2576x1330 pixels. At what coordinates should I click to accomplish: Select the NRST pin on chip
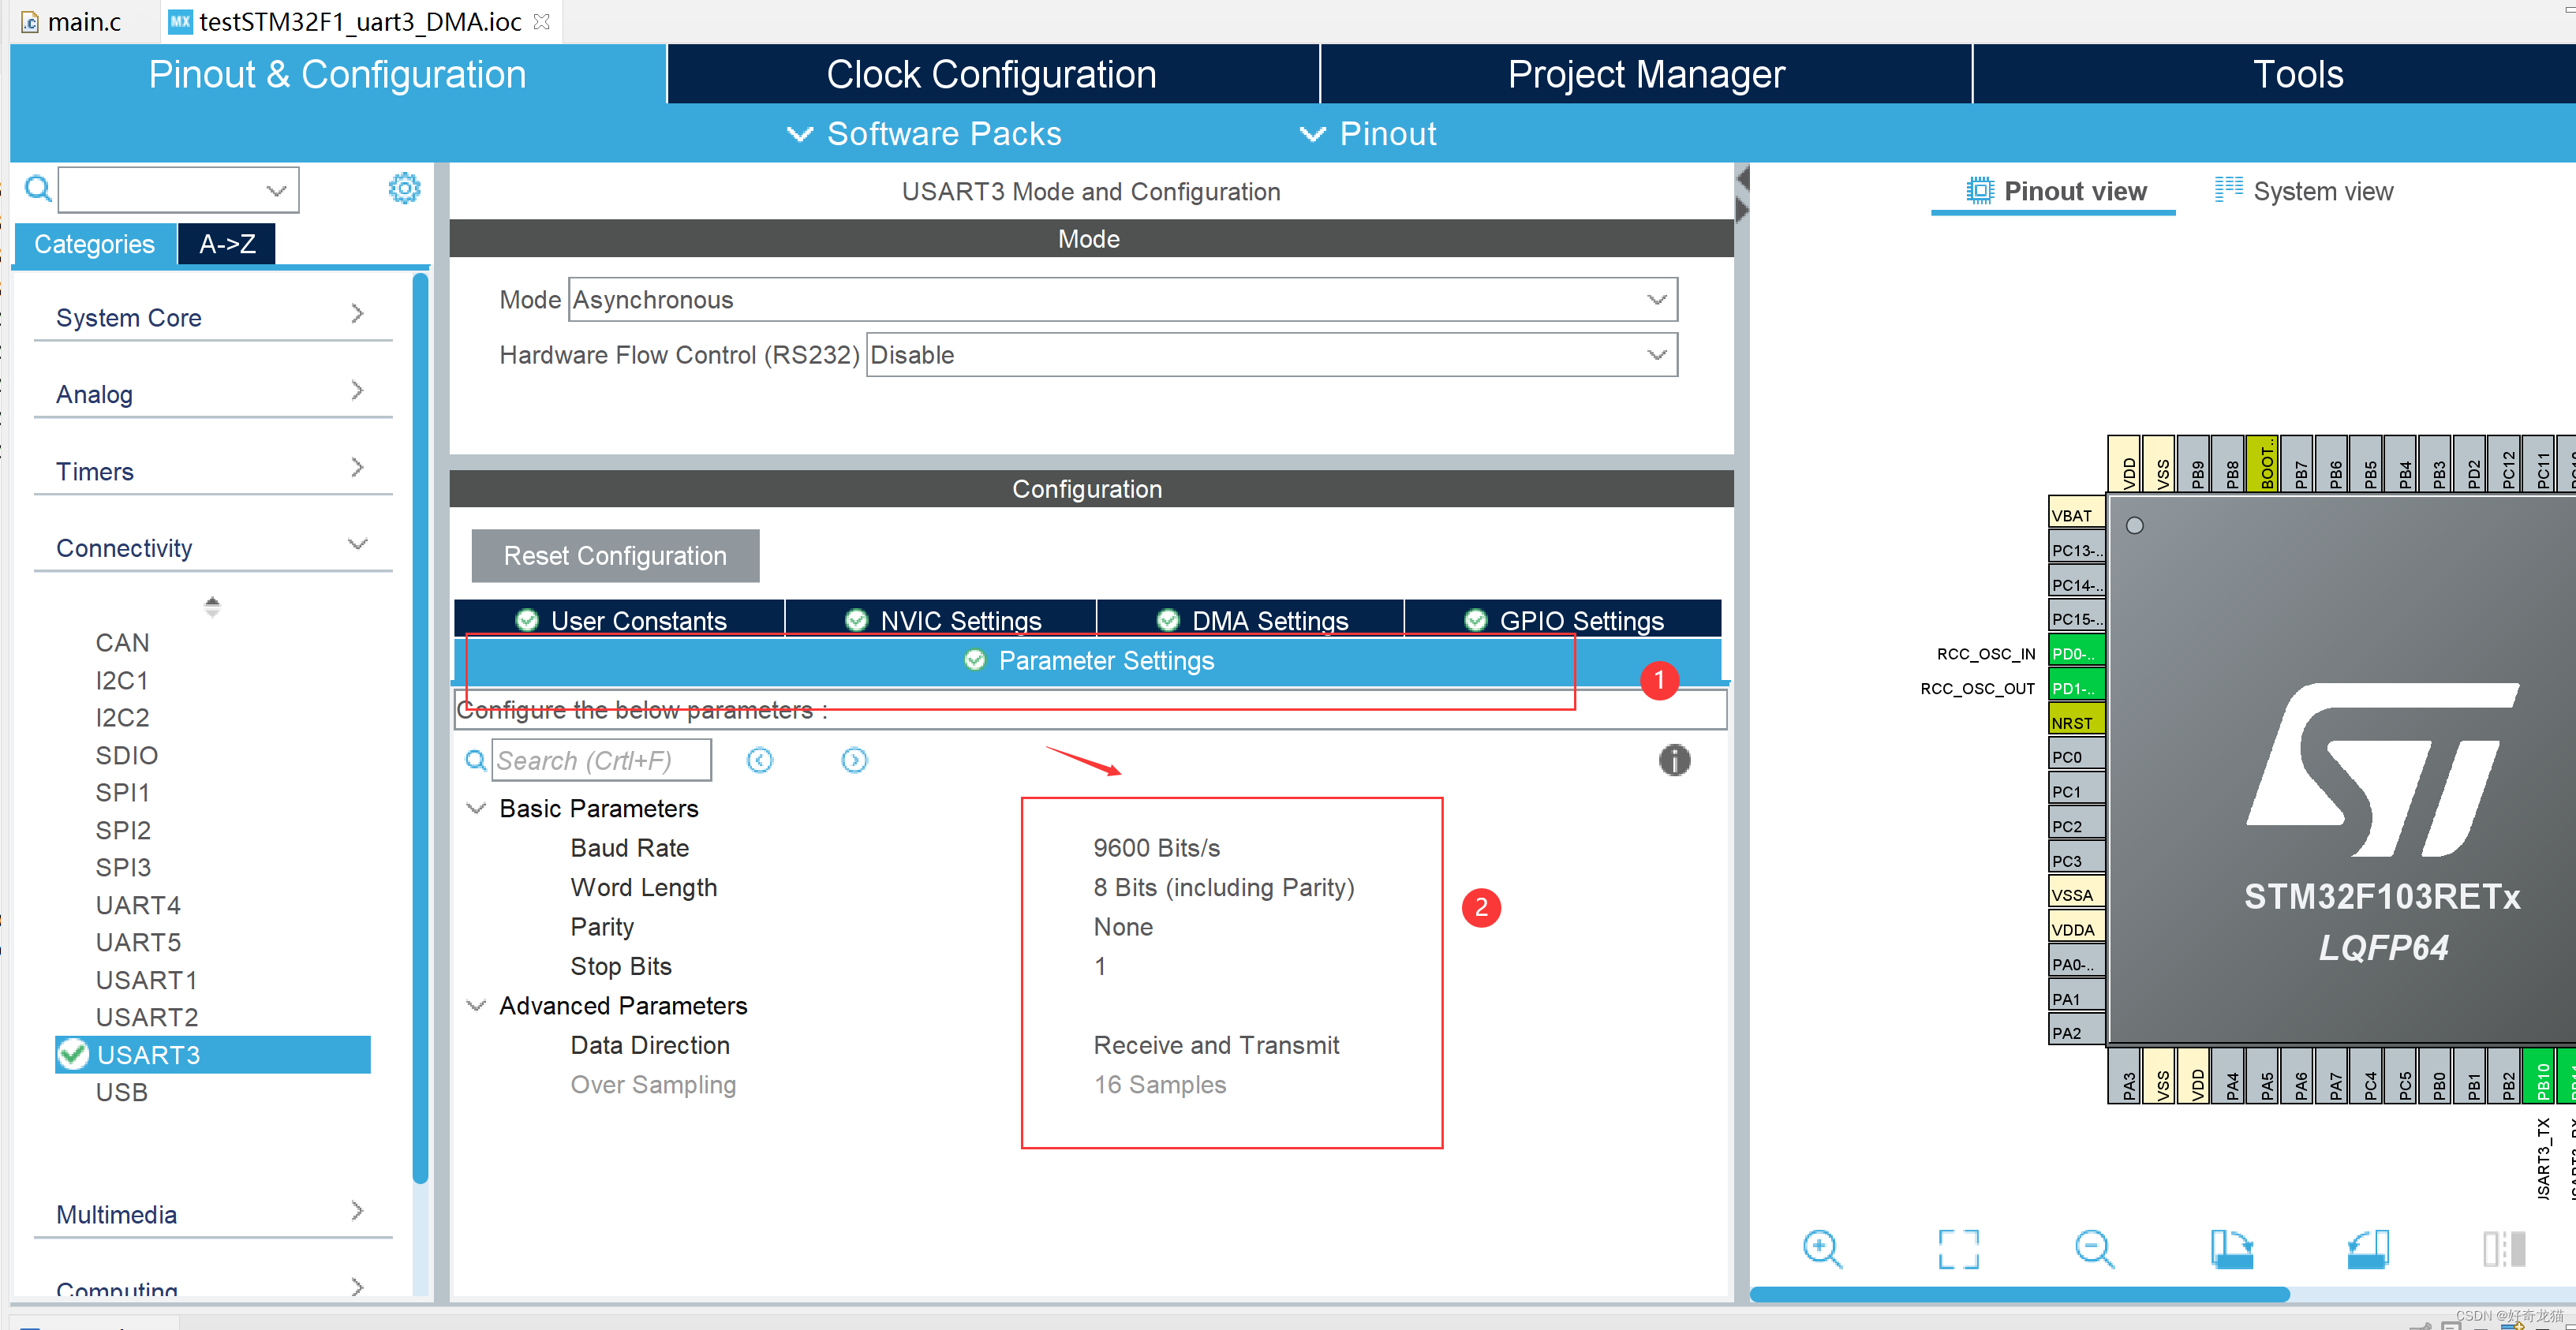2076,722
